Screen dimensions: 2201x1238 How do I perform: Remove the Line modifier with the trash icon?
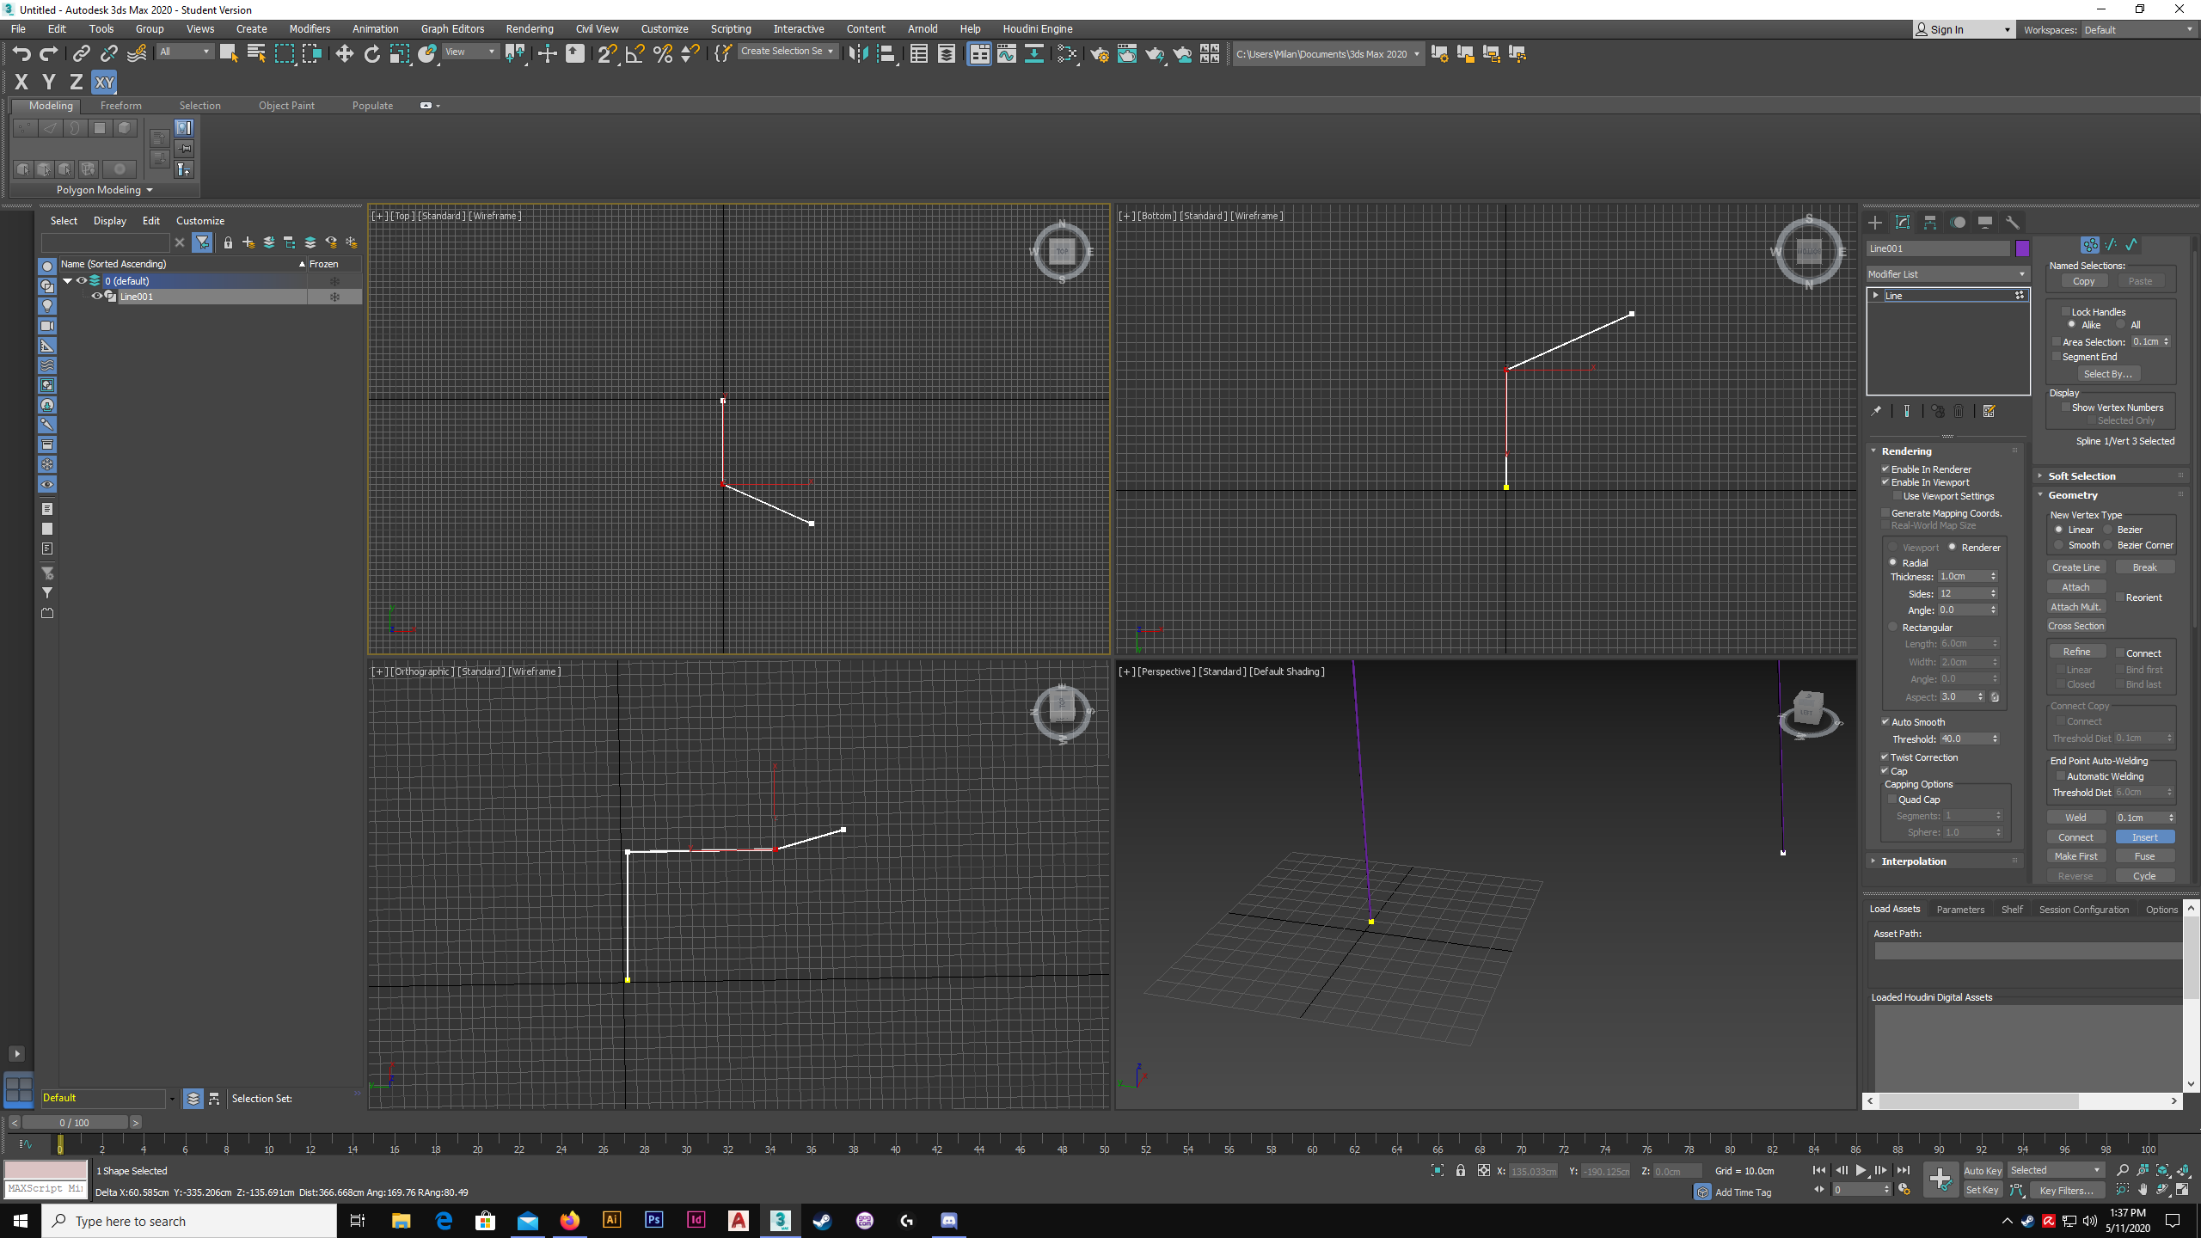click(x=1958, y=411)
